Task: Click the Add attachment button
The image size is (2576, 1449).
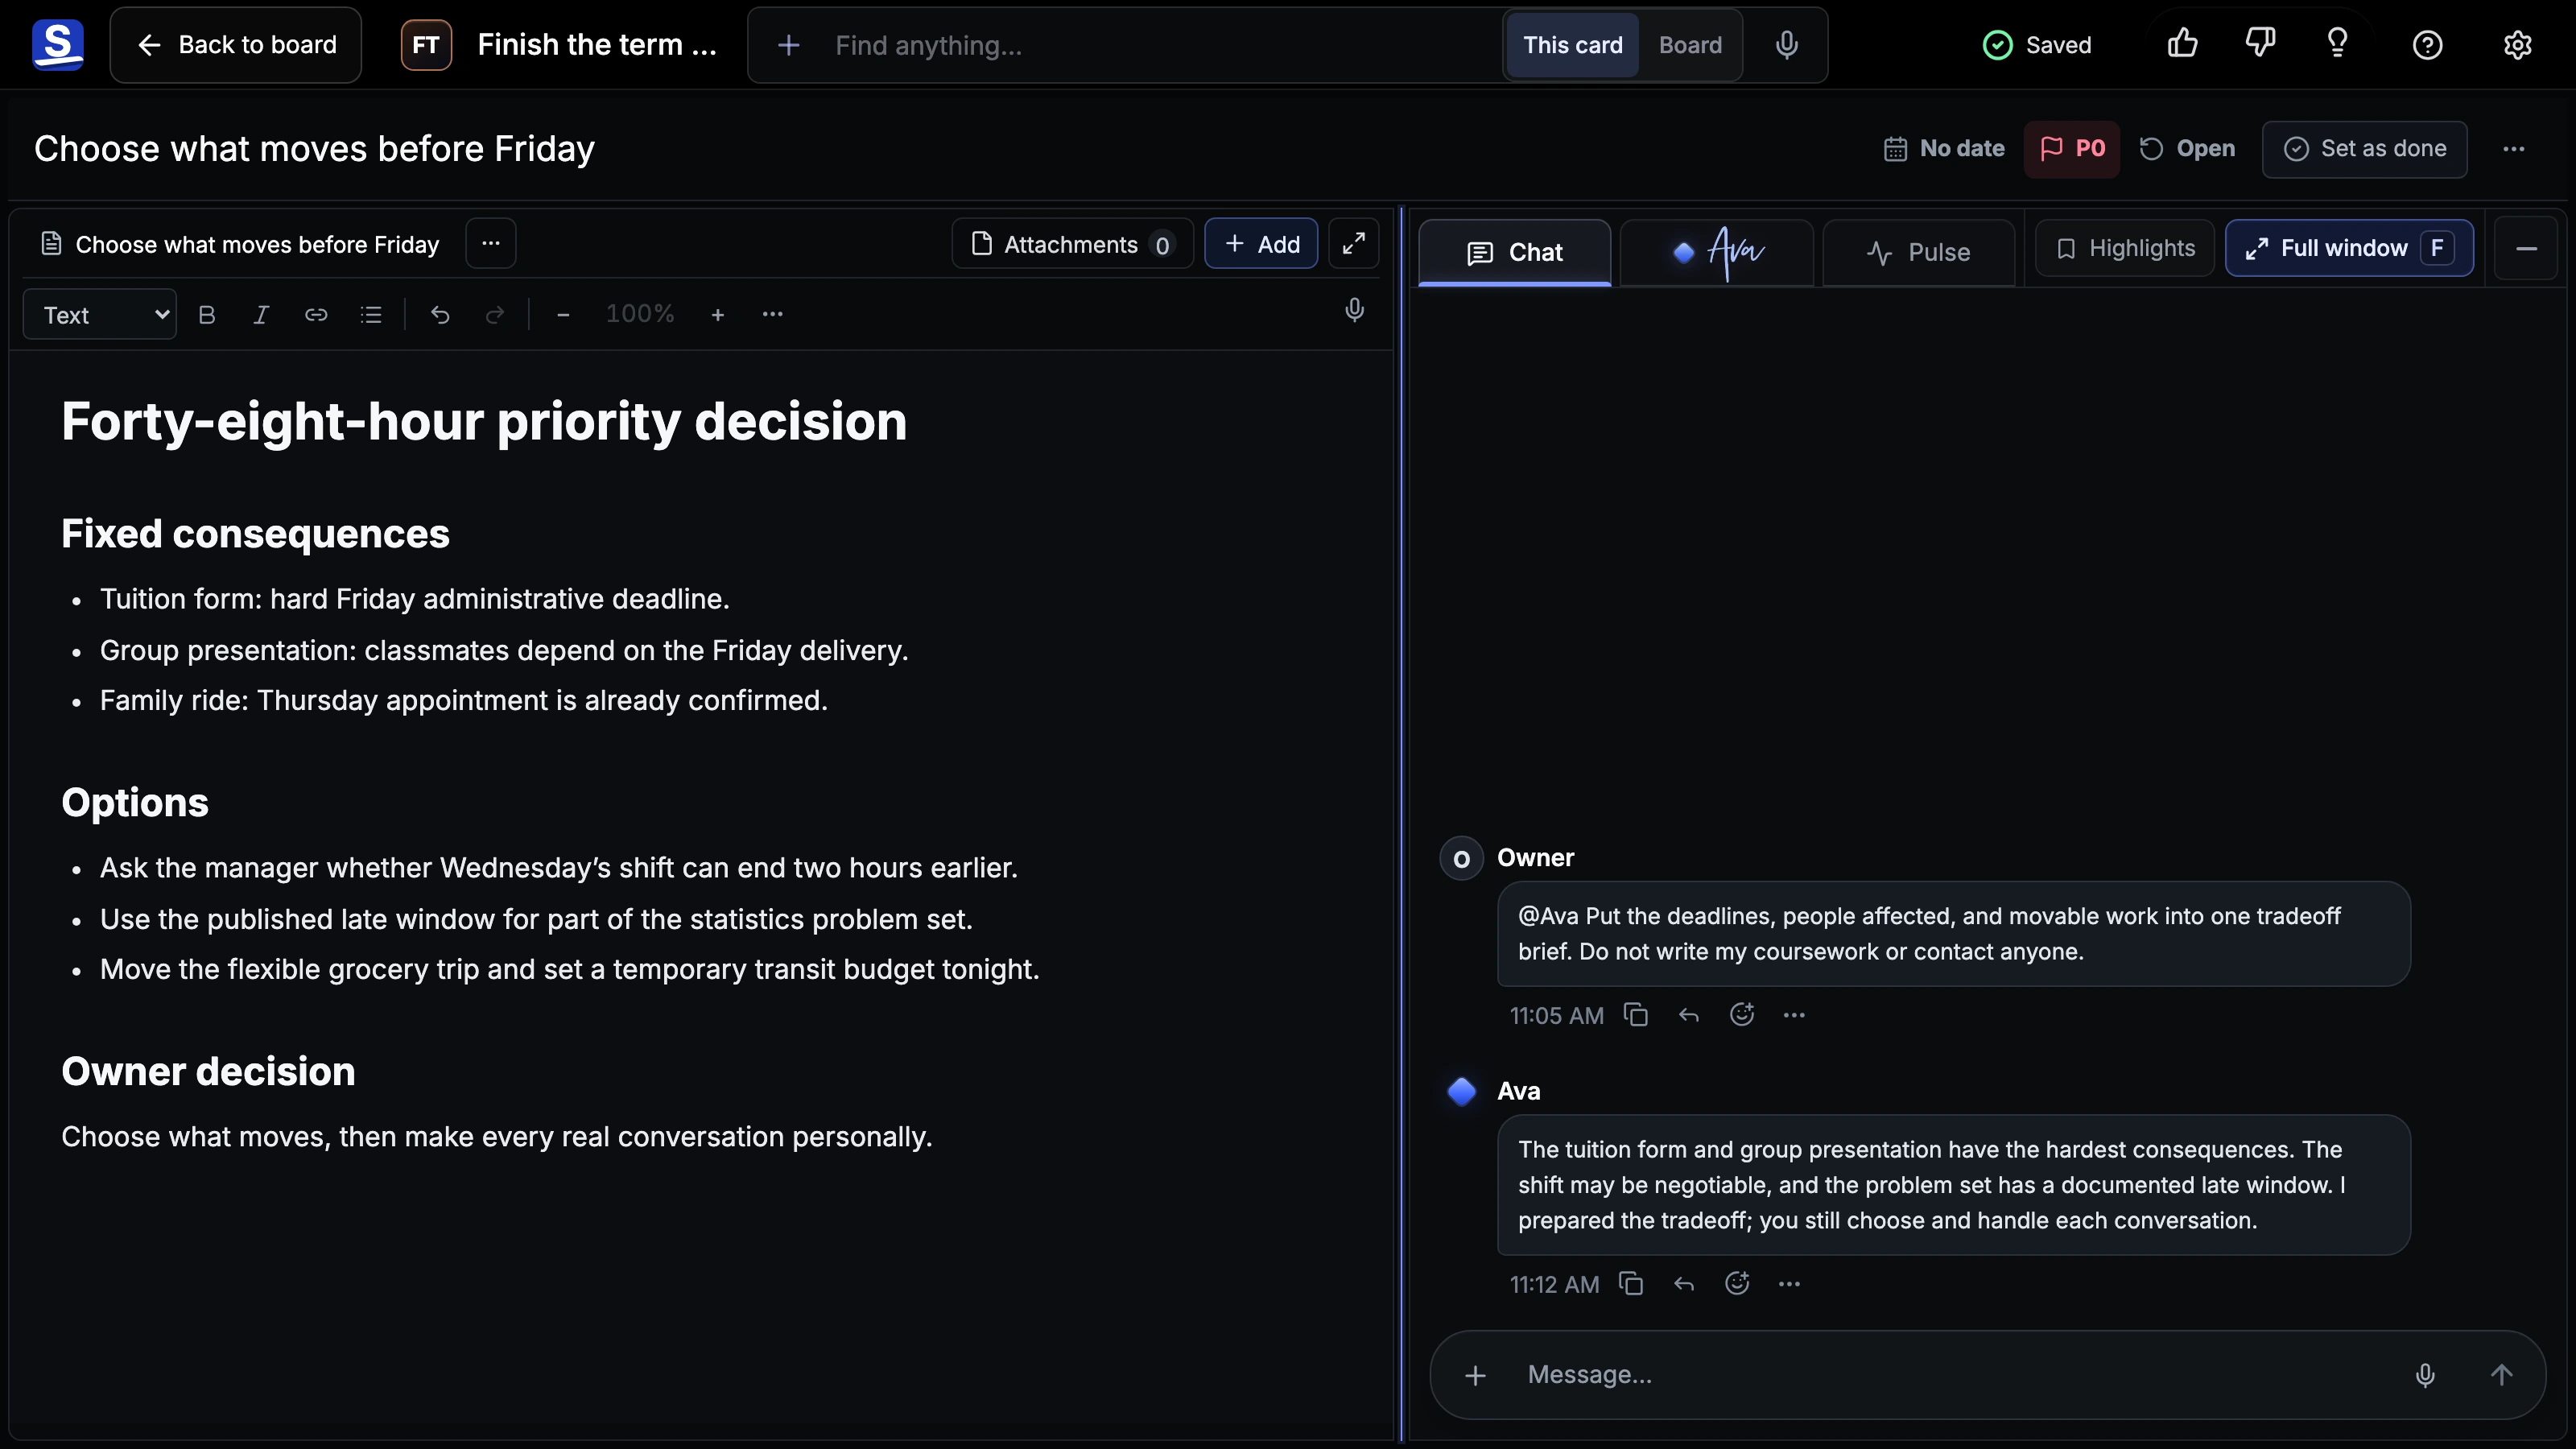Action: [1261, 244]
